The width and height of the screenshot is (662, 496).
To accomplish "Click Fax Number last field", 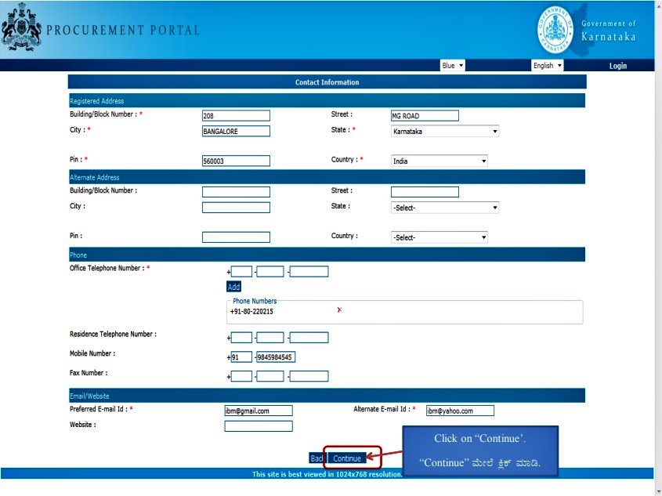I will pos(309,376).
